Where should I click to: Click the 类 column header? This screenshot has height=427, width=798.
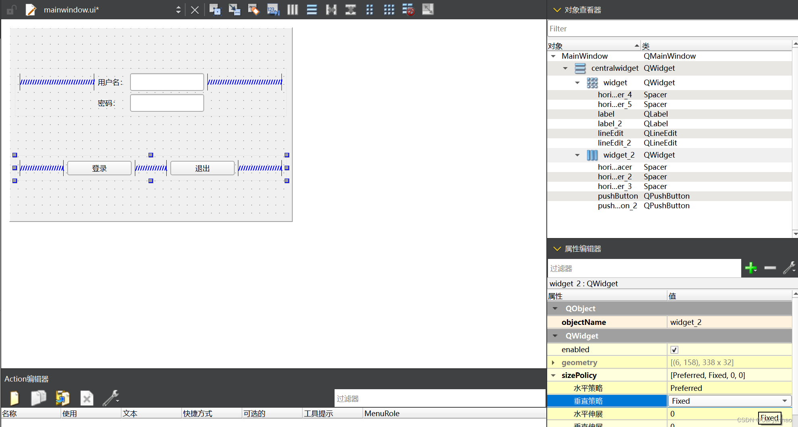717,46
